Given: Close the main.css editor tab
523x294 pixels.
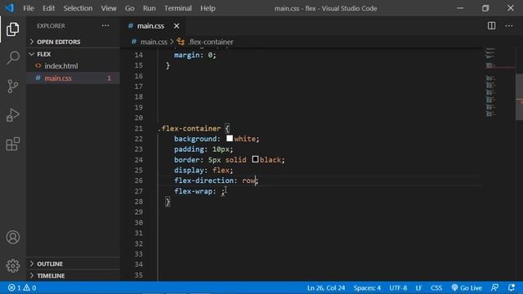Looking at the screenshot, I should 177,25.
